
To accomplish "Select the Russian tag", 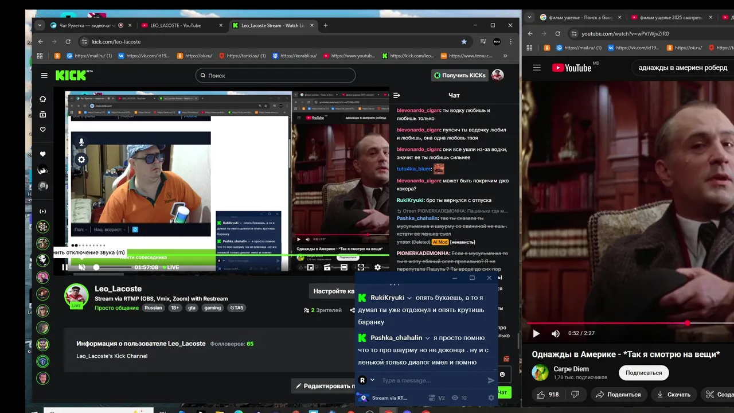I will (x=153, y=307).
